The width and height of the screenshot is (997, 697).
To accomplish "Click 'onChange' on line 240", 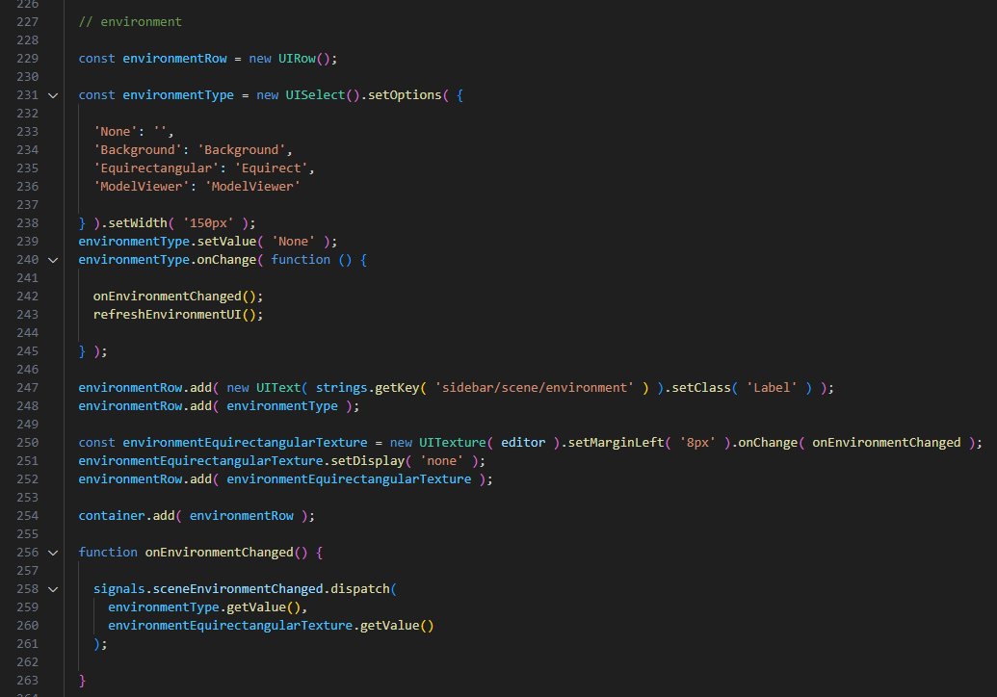I will point(226,260).
